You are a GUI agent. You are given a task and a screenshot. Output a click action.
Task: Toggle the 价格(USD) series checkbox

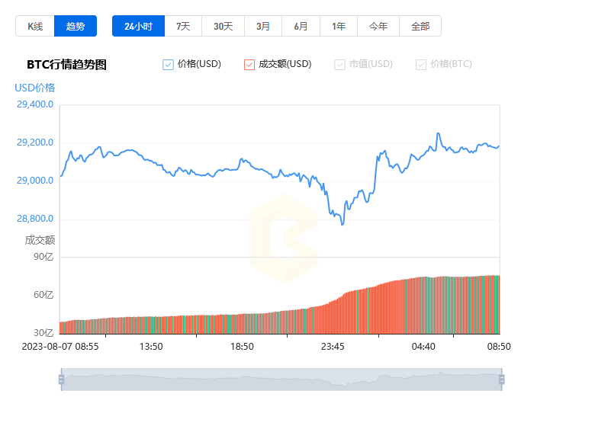[x=169, y=65]
